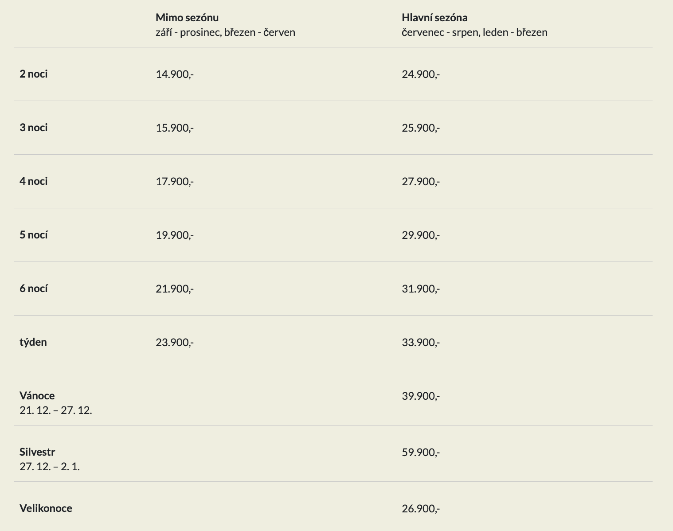Screen dimensions: 673x531
Task: Click the 25.900,- price cell
Action: (x=421, y=128)
